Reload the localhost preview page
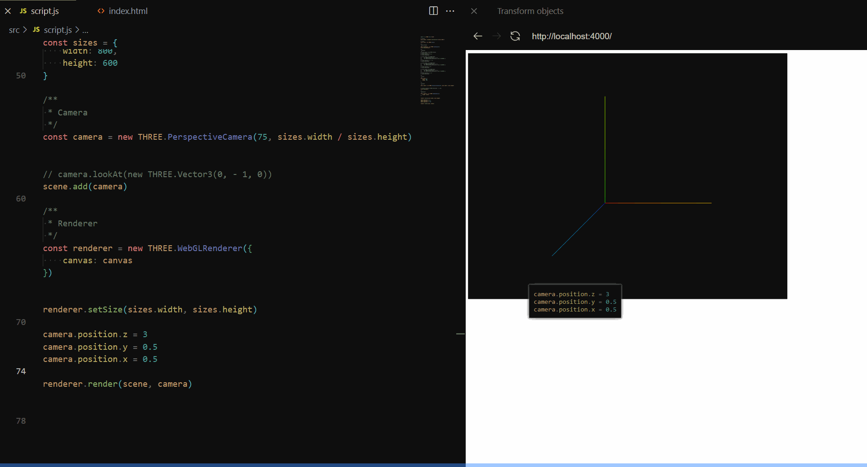Screen dimensions: 867x467 (515, 36)
